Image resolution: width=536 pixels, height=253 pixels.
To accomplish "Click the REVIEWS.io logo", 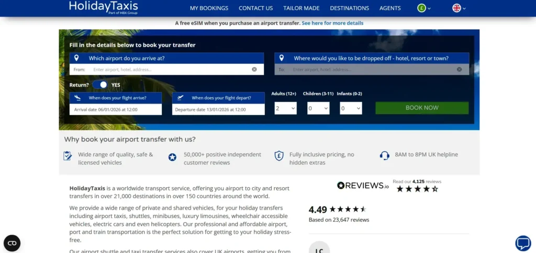I will click(363, 186).
